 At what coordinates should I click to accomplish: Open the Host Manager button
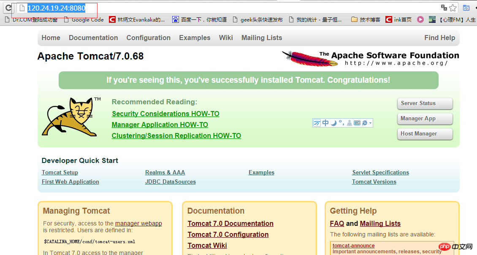[x=425, y=134]
